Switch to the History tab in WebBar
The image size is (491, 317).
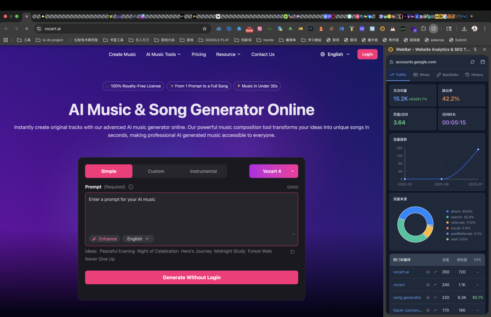pyautogui.click(x=474, y=75)
